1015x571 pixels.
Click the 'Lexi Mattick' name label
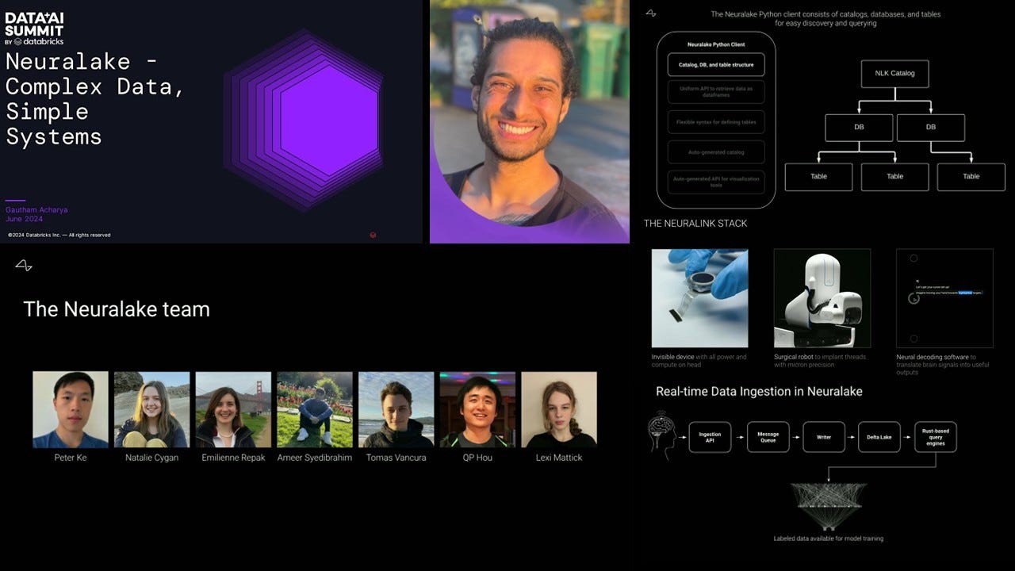pyautogui.click(x=559, y=458)
